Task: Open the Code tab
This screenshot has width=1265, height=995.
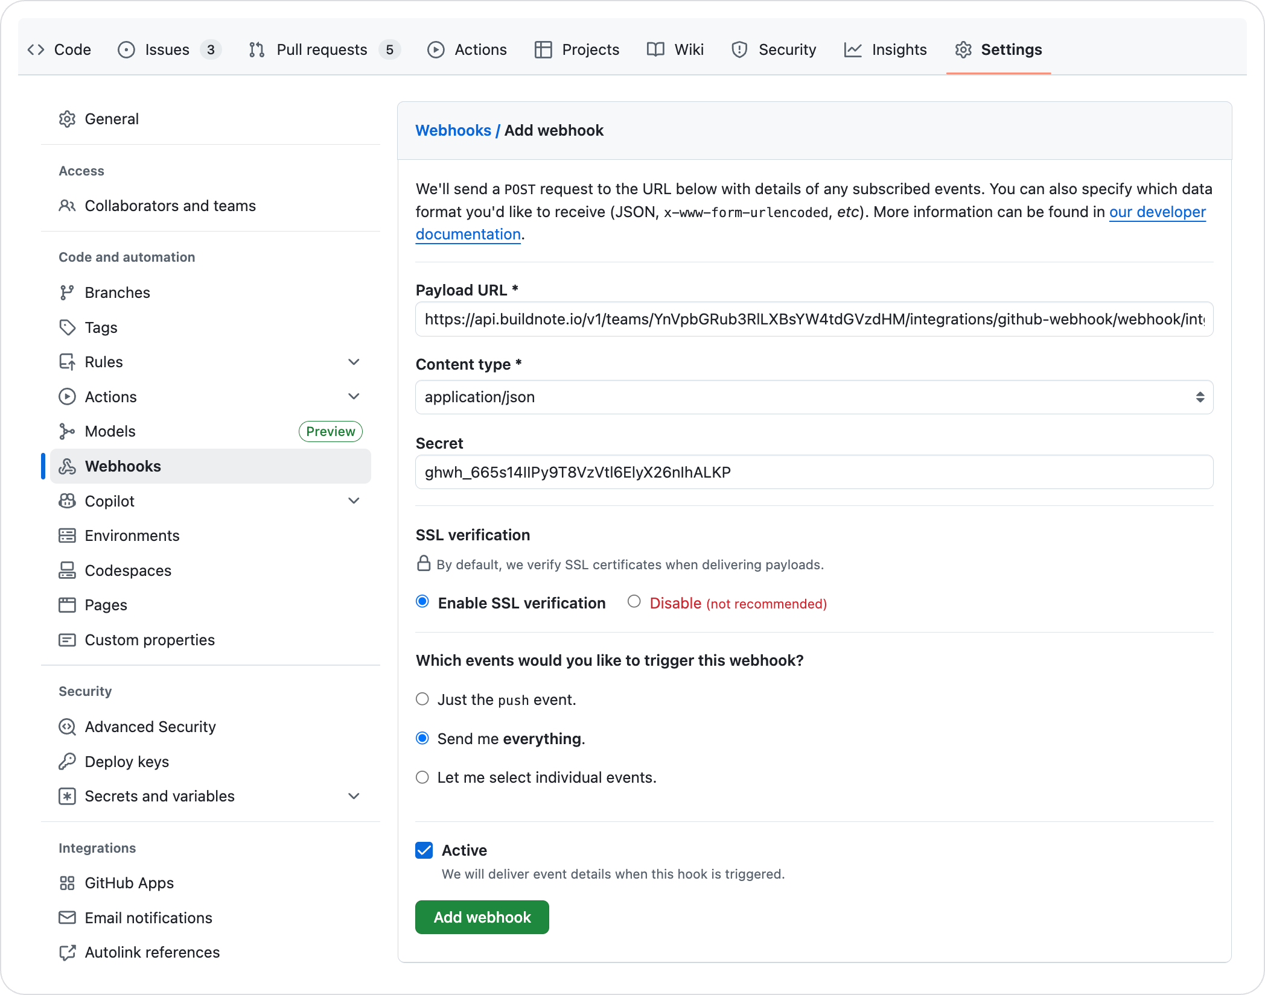Action: [x=59, y=49]
